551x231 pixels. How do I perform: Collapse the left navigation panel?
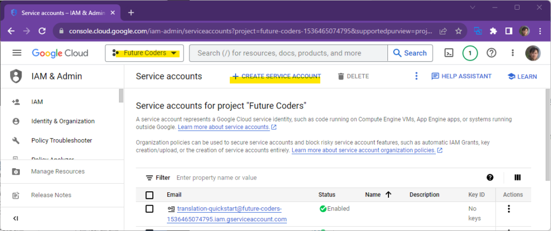point(16,218)
